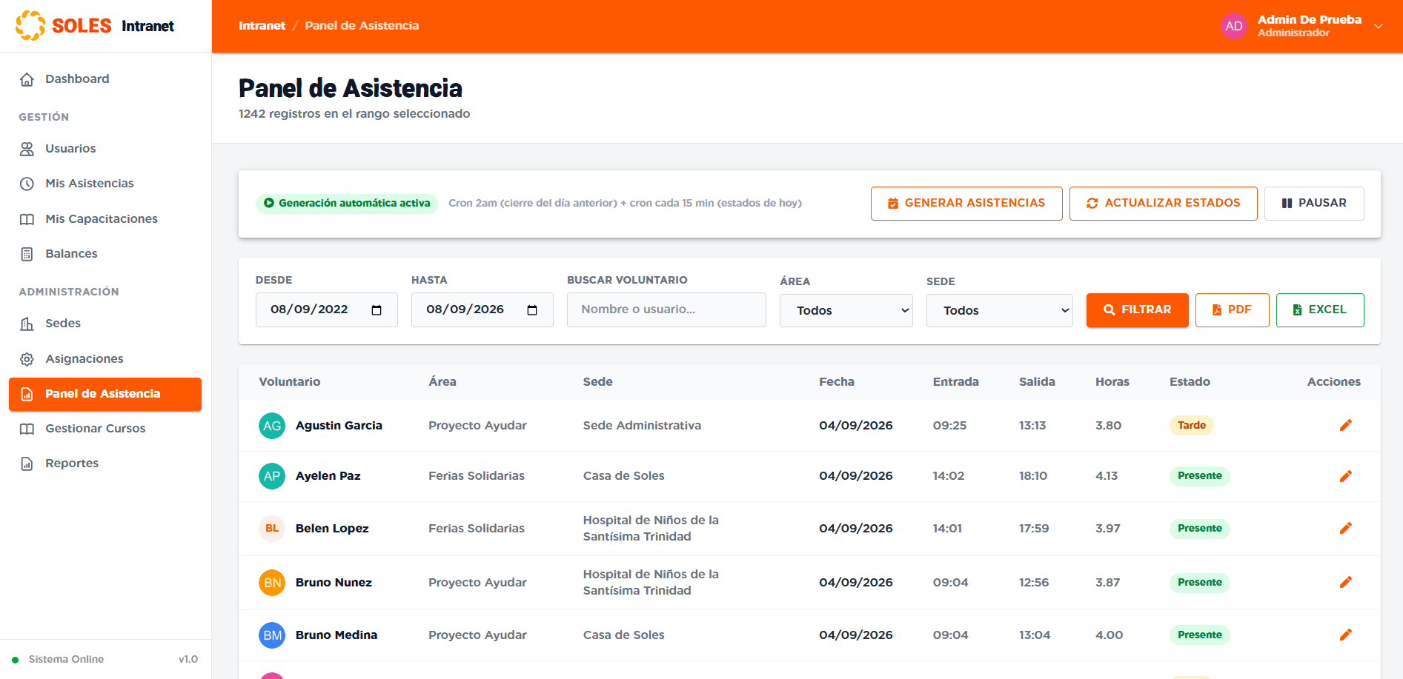Image resolution: width=1403 pixels, height=679 pixels.
Task: Open Usuarios in sidebar
Action: (x=105, y=149)
